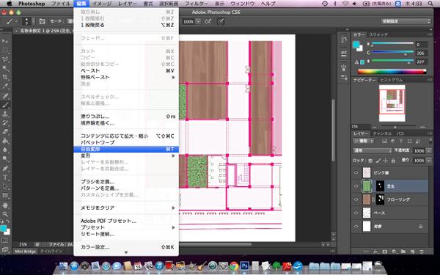Screen dimensions: 440x275
Task: Toggle lock position icon
Action: (386, 161)
